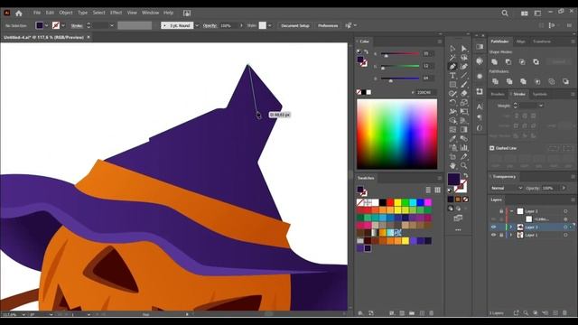Click the Exclude shape mode icon
The image size is (578, 325).
pos(536,62)
